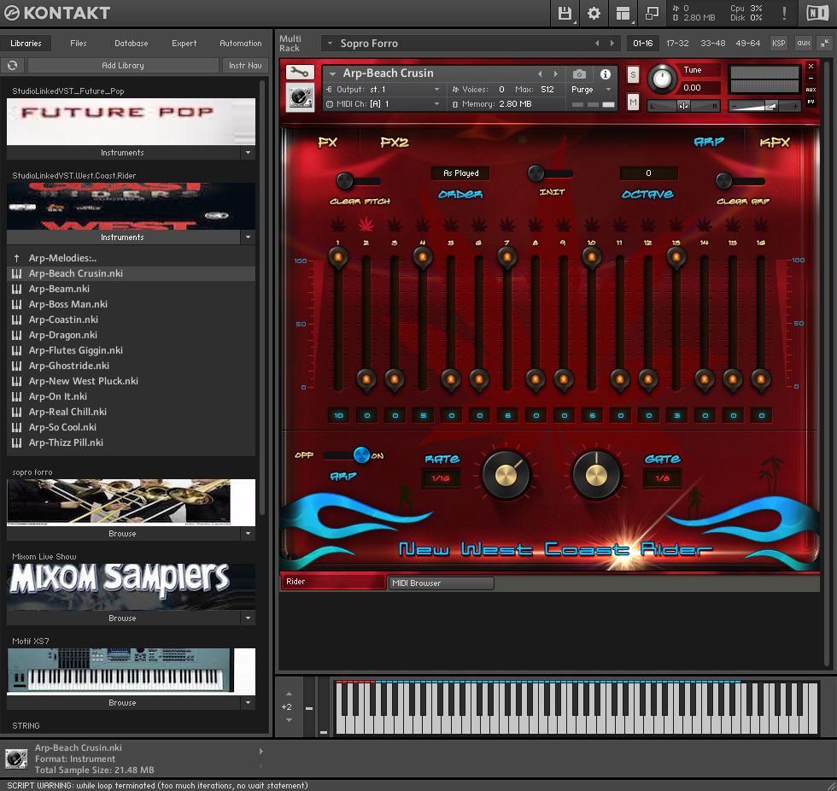Switch to the Automation tab
837x791 pixels.
[x=241, y=44]
